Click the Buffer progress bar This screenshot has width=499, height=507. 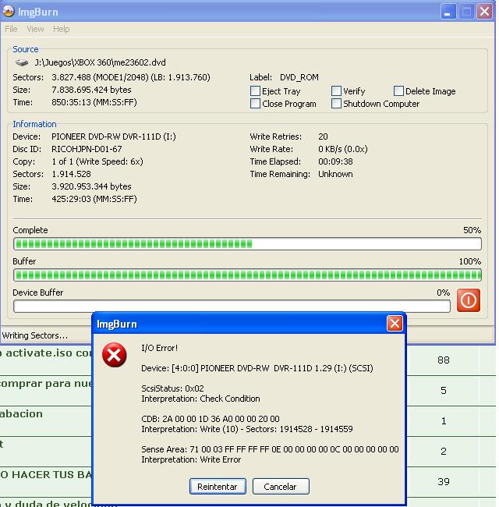tap(247, 275)
